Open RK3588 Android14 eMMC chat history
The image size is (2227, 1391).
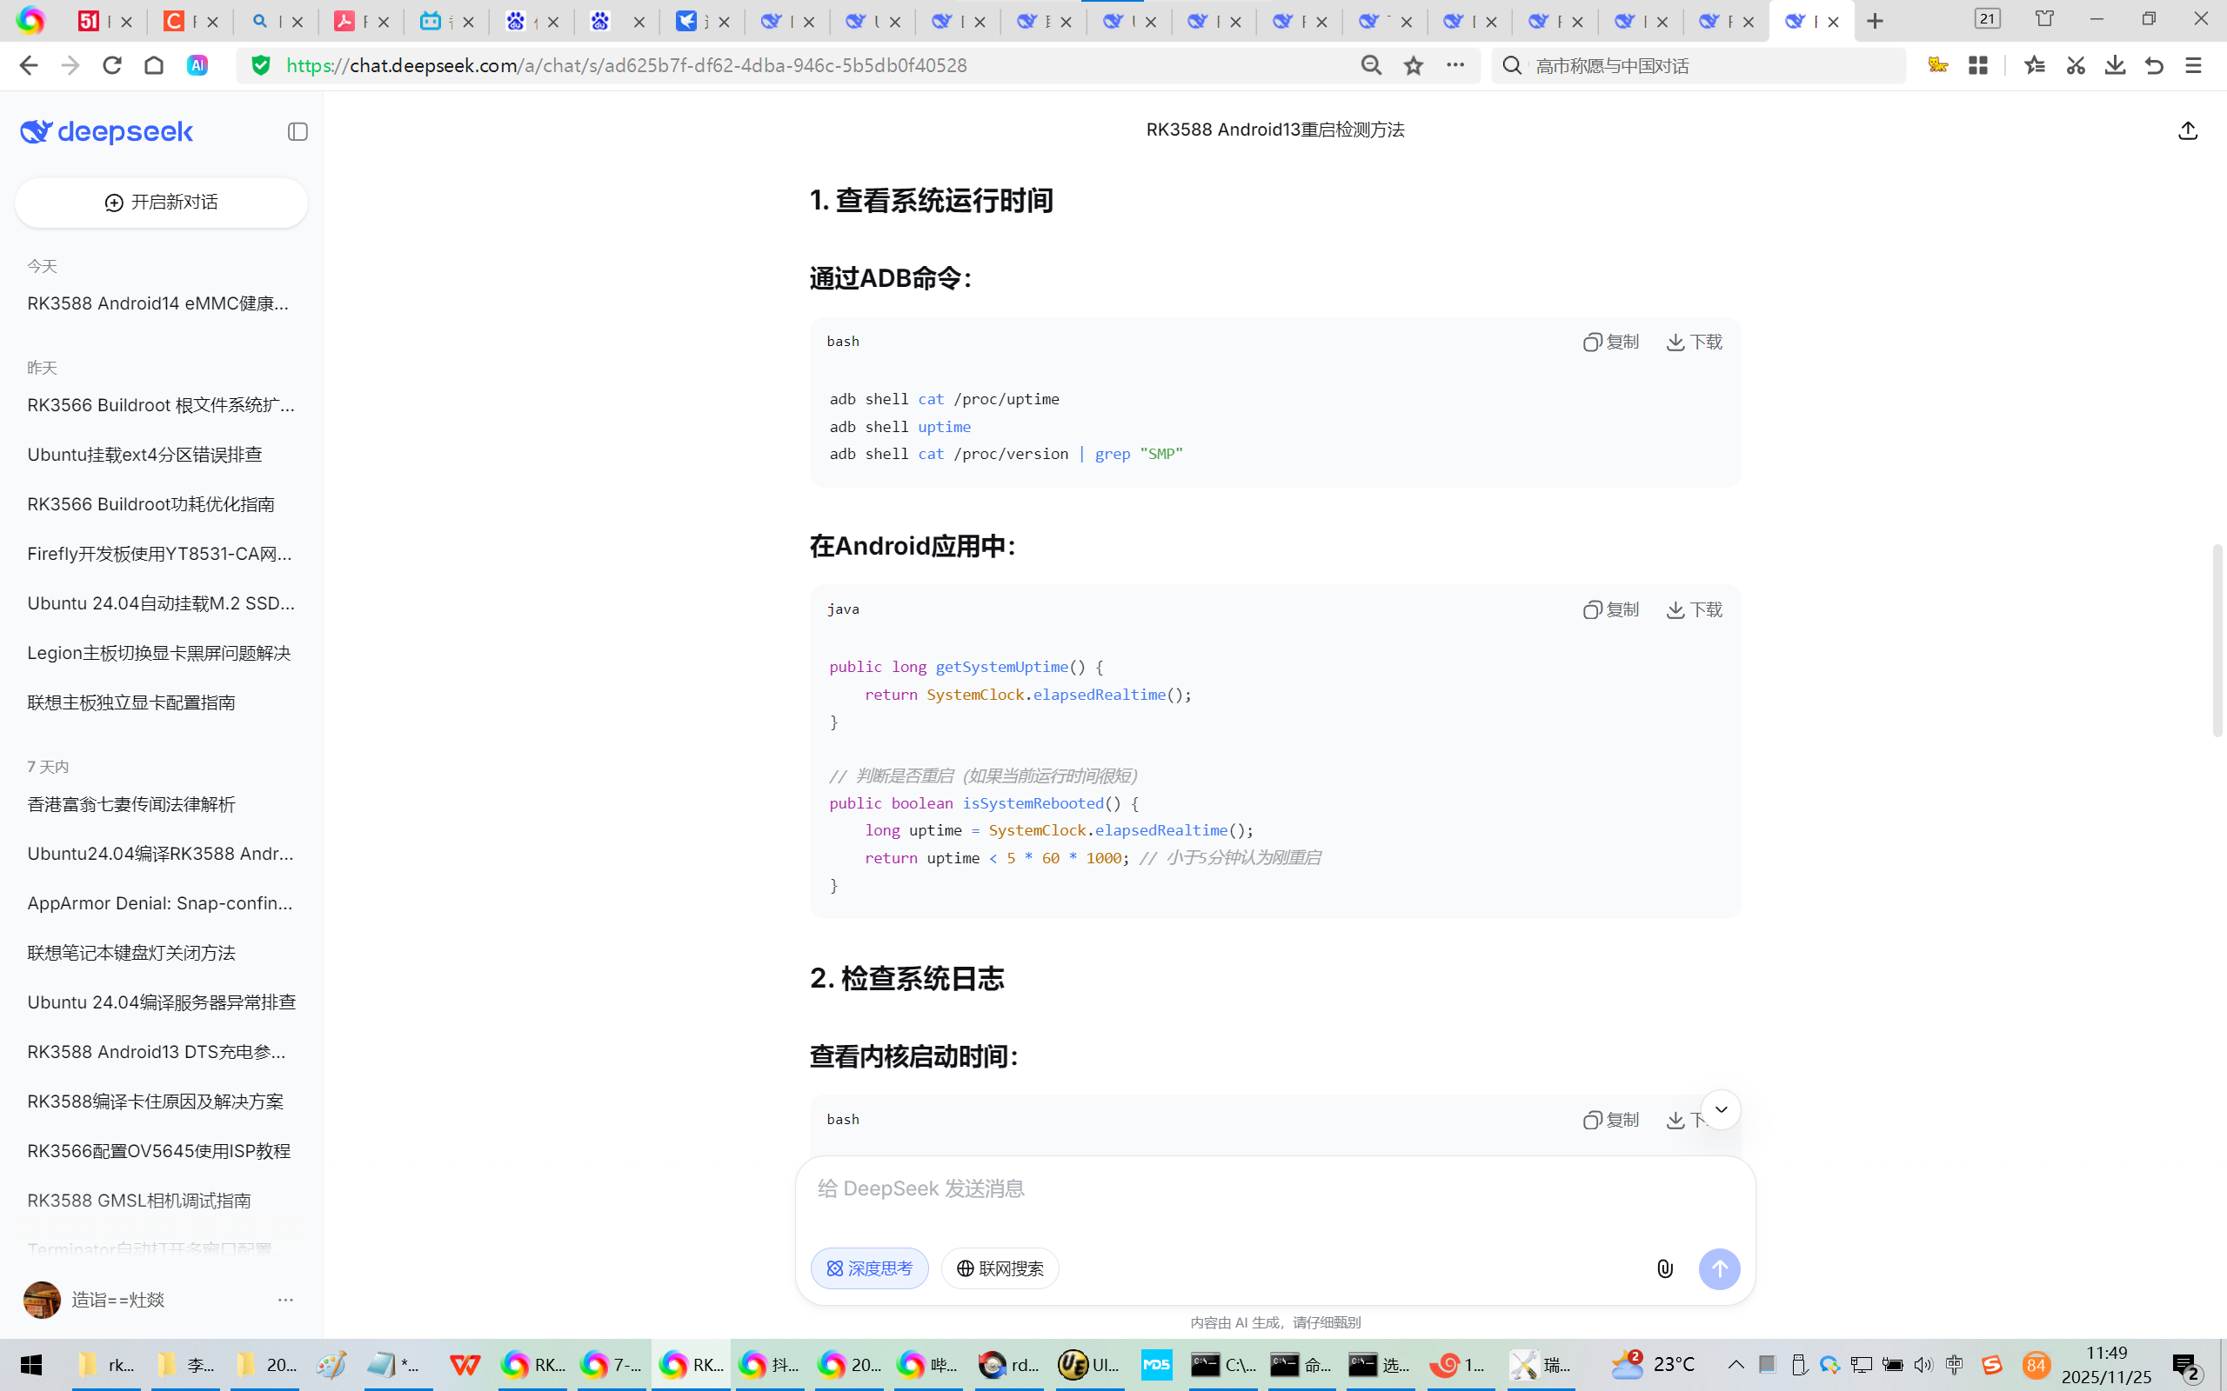158,303
